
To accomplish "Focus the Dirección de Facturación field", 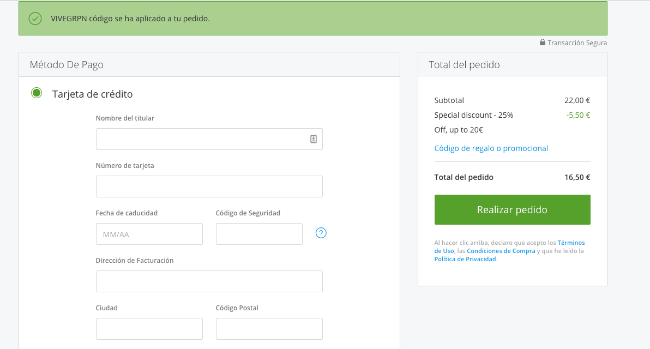I will point(209,281).
